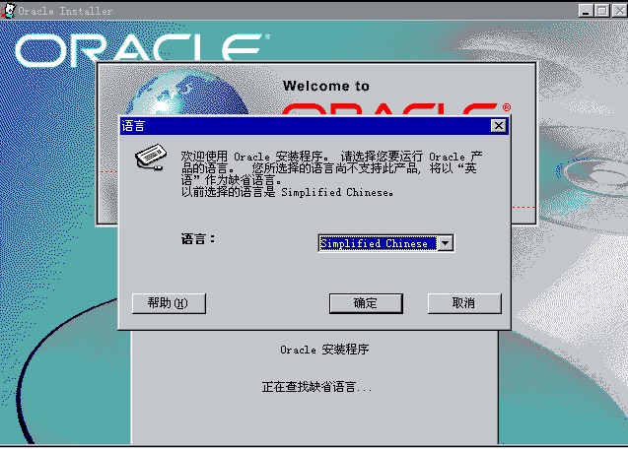Screen dimensions: 628x449
Task: Click the 'Oracle Installer' window title text
Action: coord(65,11)
